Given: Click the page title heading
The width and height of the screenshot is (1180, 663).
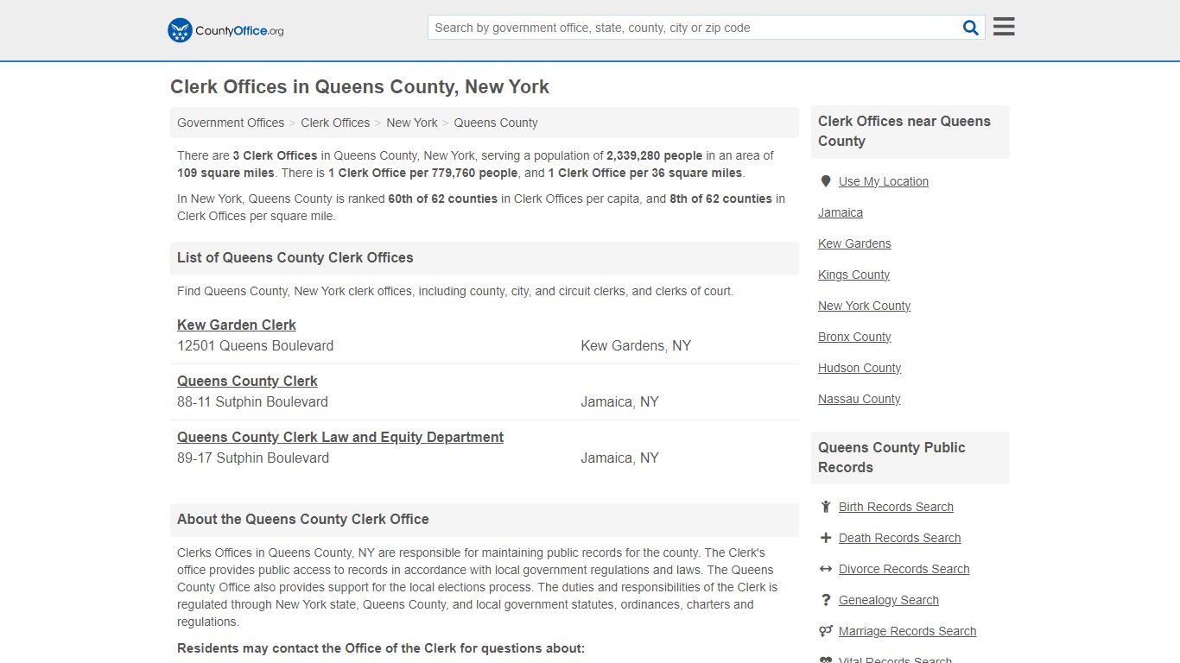Looking at the screenshot, I should pos(359,86).
